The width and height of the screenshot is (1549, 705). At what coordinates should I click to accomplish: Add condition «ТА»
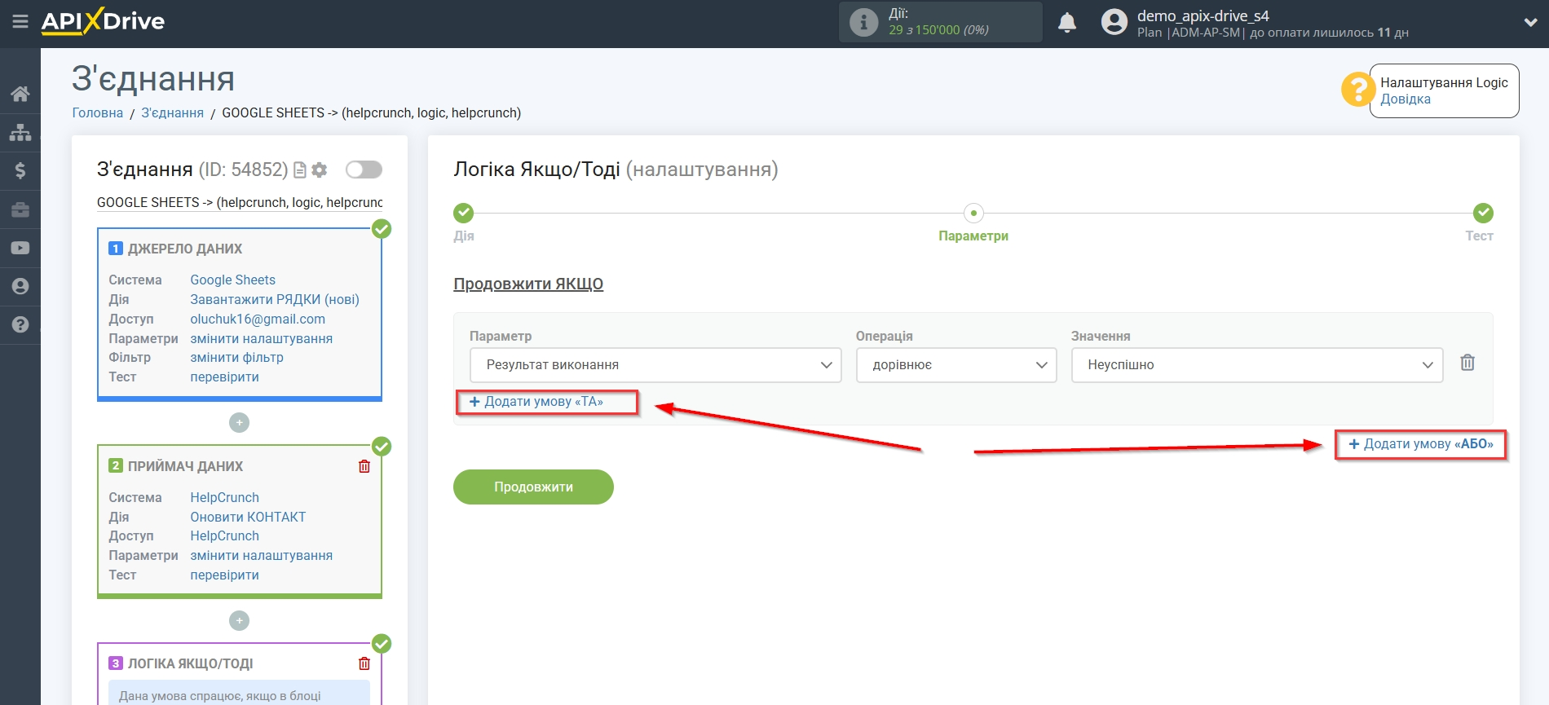[x=536, y=402]
